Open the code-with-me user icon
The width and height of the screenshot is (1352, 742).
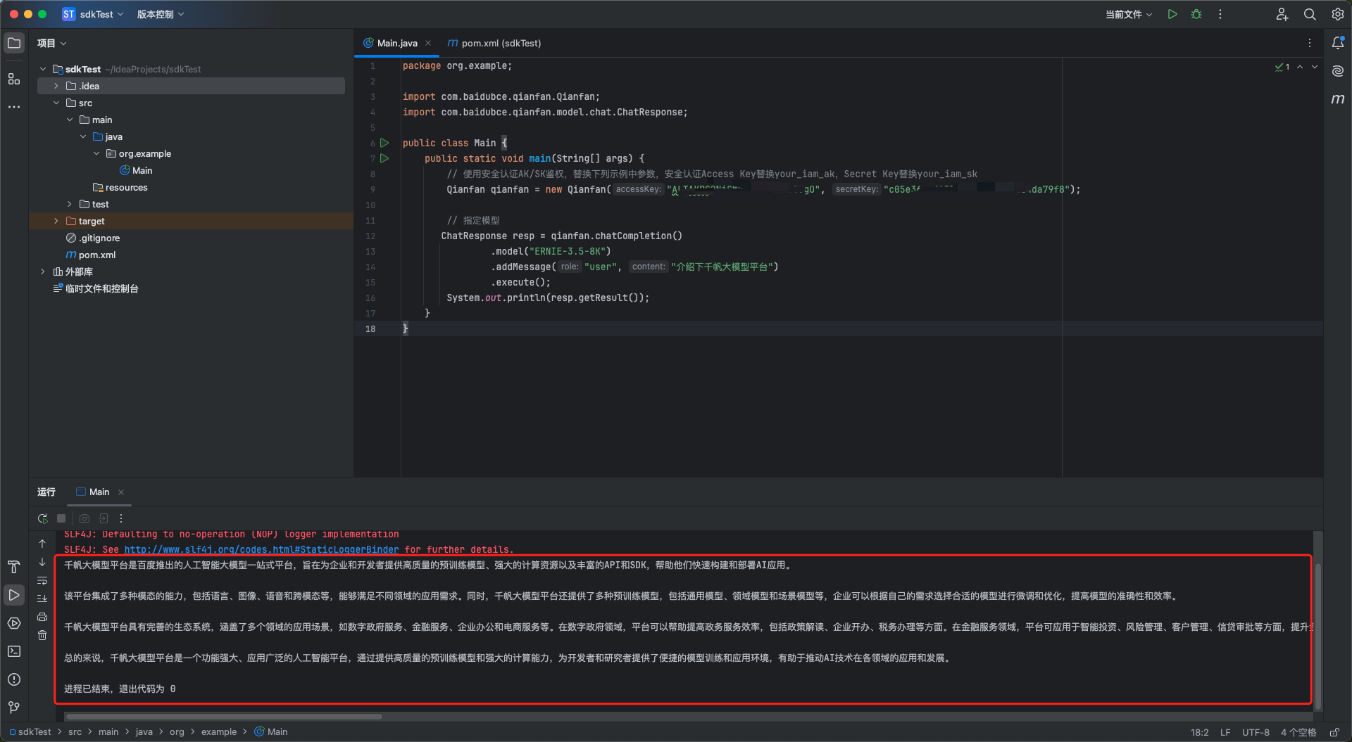pos(1282,14)
